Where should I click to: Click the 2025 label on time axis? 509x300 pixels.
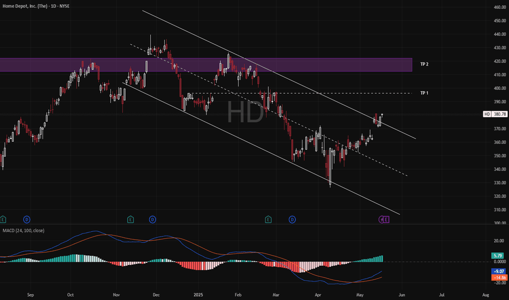[x=198, y=295]
